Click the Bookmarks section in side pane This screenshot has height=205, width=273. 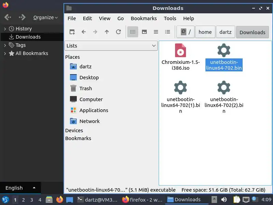point(78,138)
